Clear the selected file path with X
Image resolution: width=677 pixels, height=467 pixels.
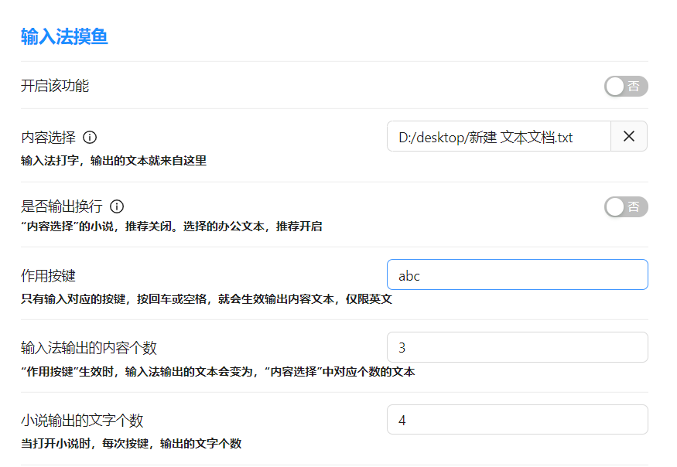pos(629,137)
